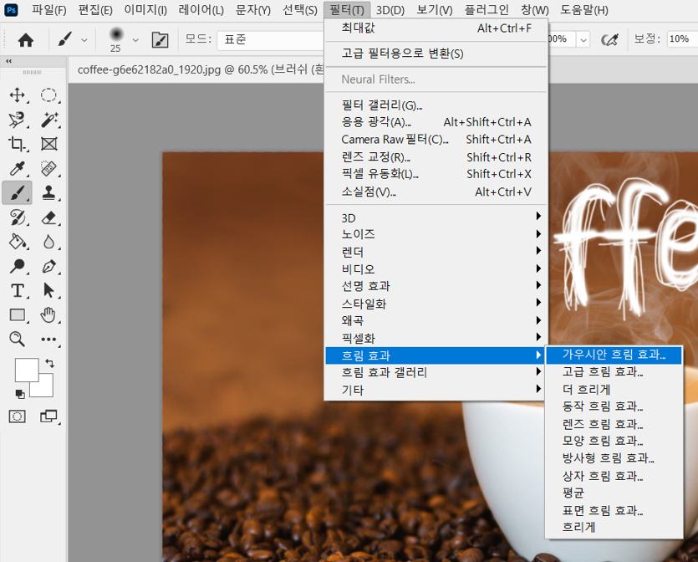Select the coffee-g6e62182a0_1920.jpg document tab
The image size is (698, 562).
click(201, 70)
